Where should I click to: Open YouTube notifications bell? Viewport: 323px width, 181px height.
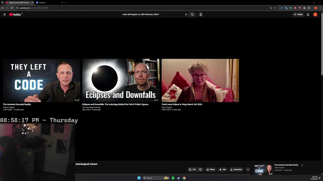point(308,15)
